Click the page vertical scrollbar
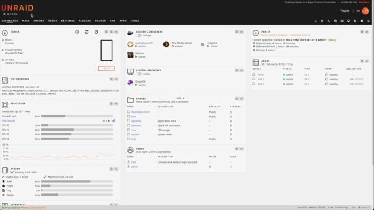This screenshot has height=210, width=374. tap(372, 95)
